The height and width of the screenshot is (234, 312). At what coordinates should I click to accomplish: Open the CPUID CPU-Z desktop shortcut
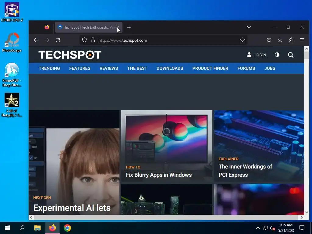[x=12, y=12]
